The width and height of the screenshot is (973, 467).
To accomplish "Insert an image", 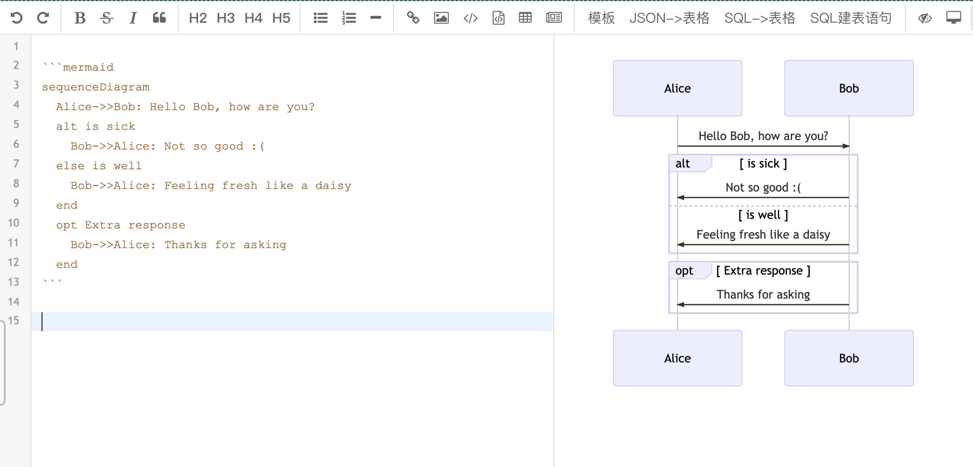I will coord(441,18).
